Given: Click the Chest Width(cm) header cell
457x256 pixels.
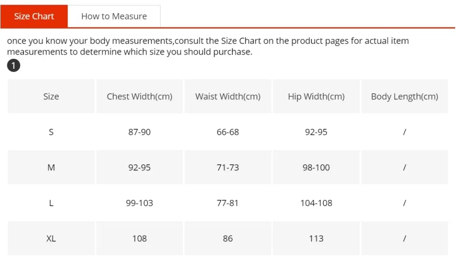Looking at the screenshot, I should click(139, 96).
